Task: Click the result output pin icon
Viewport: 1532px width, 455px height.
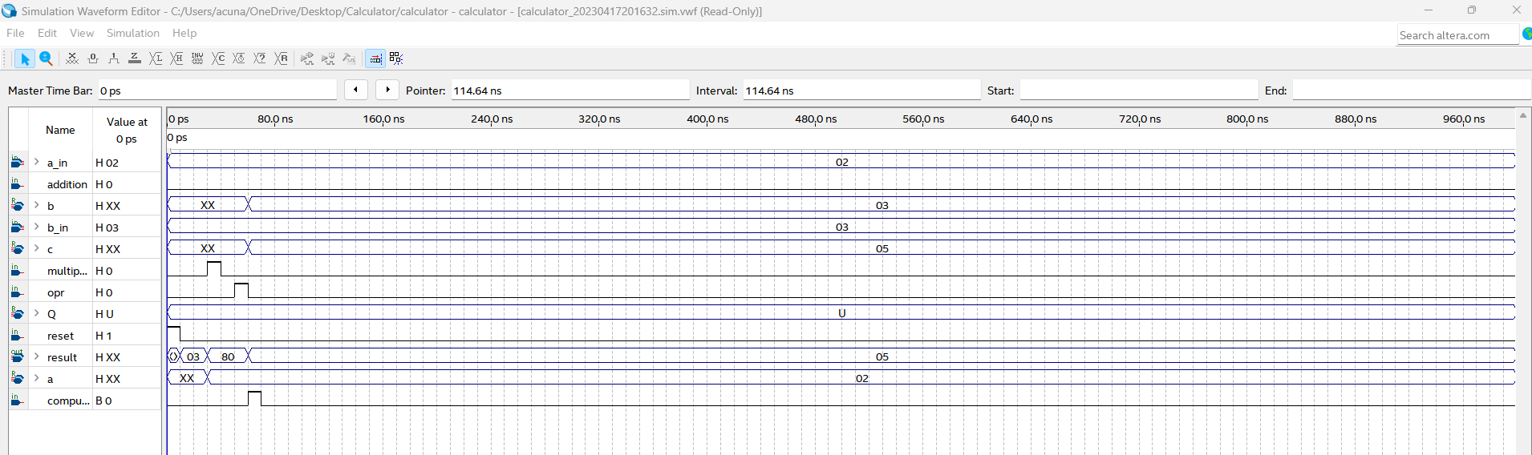Action: coord(18,356)
